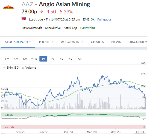Select the 6m chart range
This screenshot has height=134, width=147.
[25, 59]
